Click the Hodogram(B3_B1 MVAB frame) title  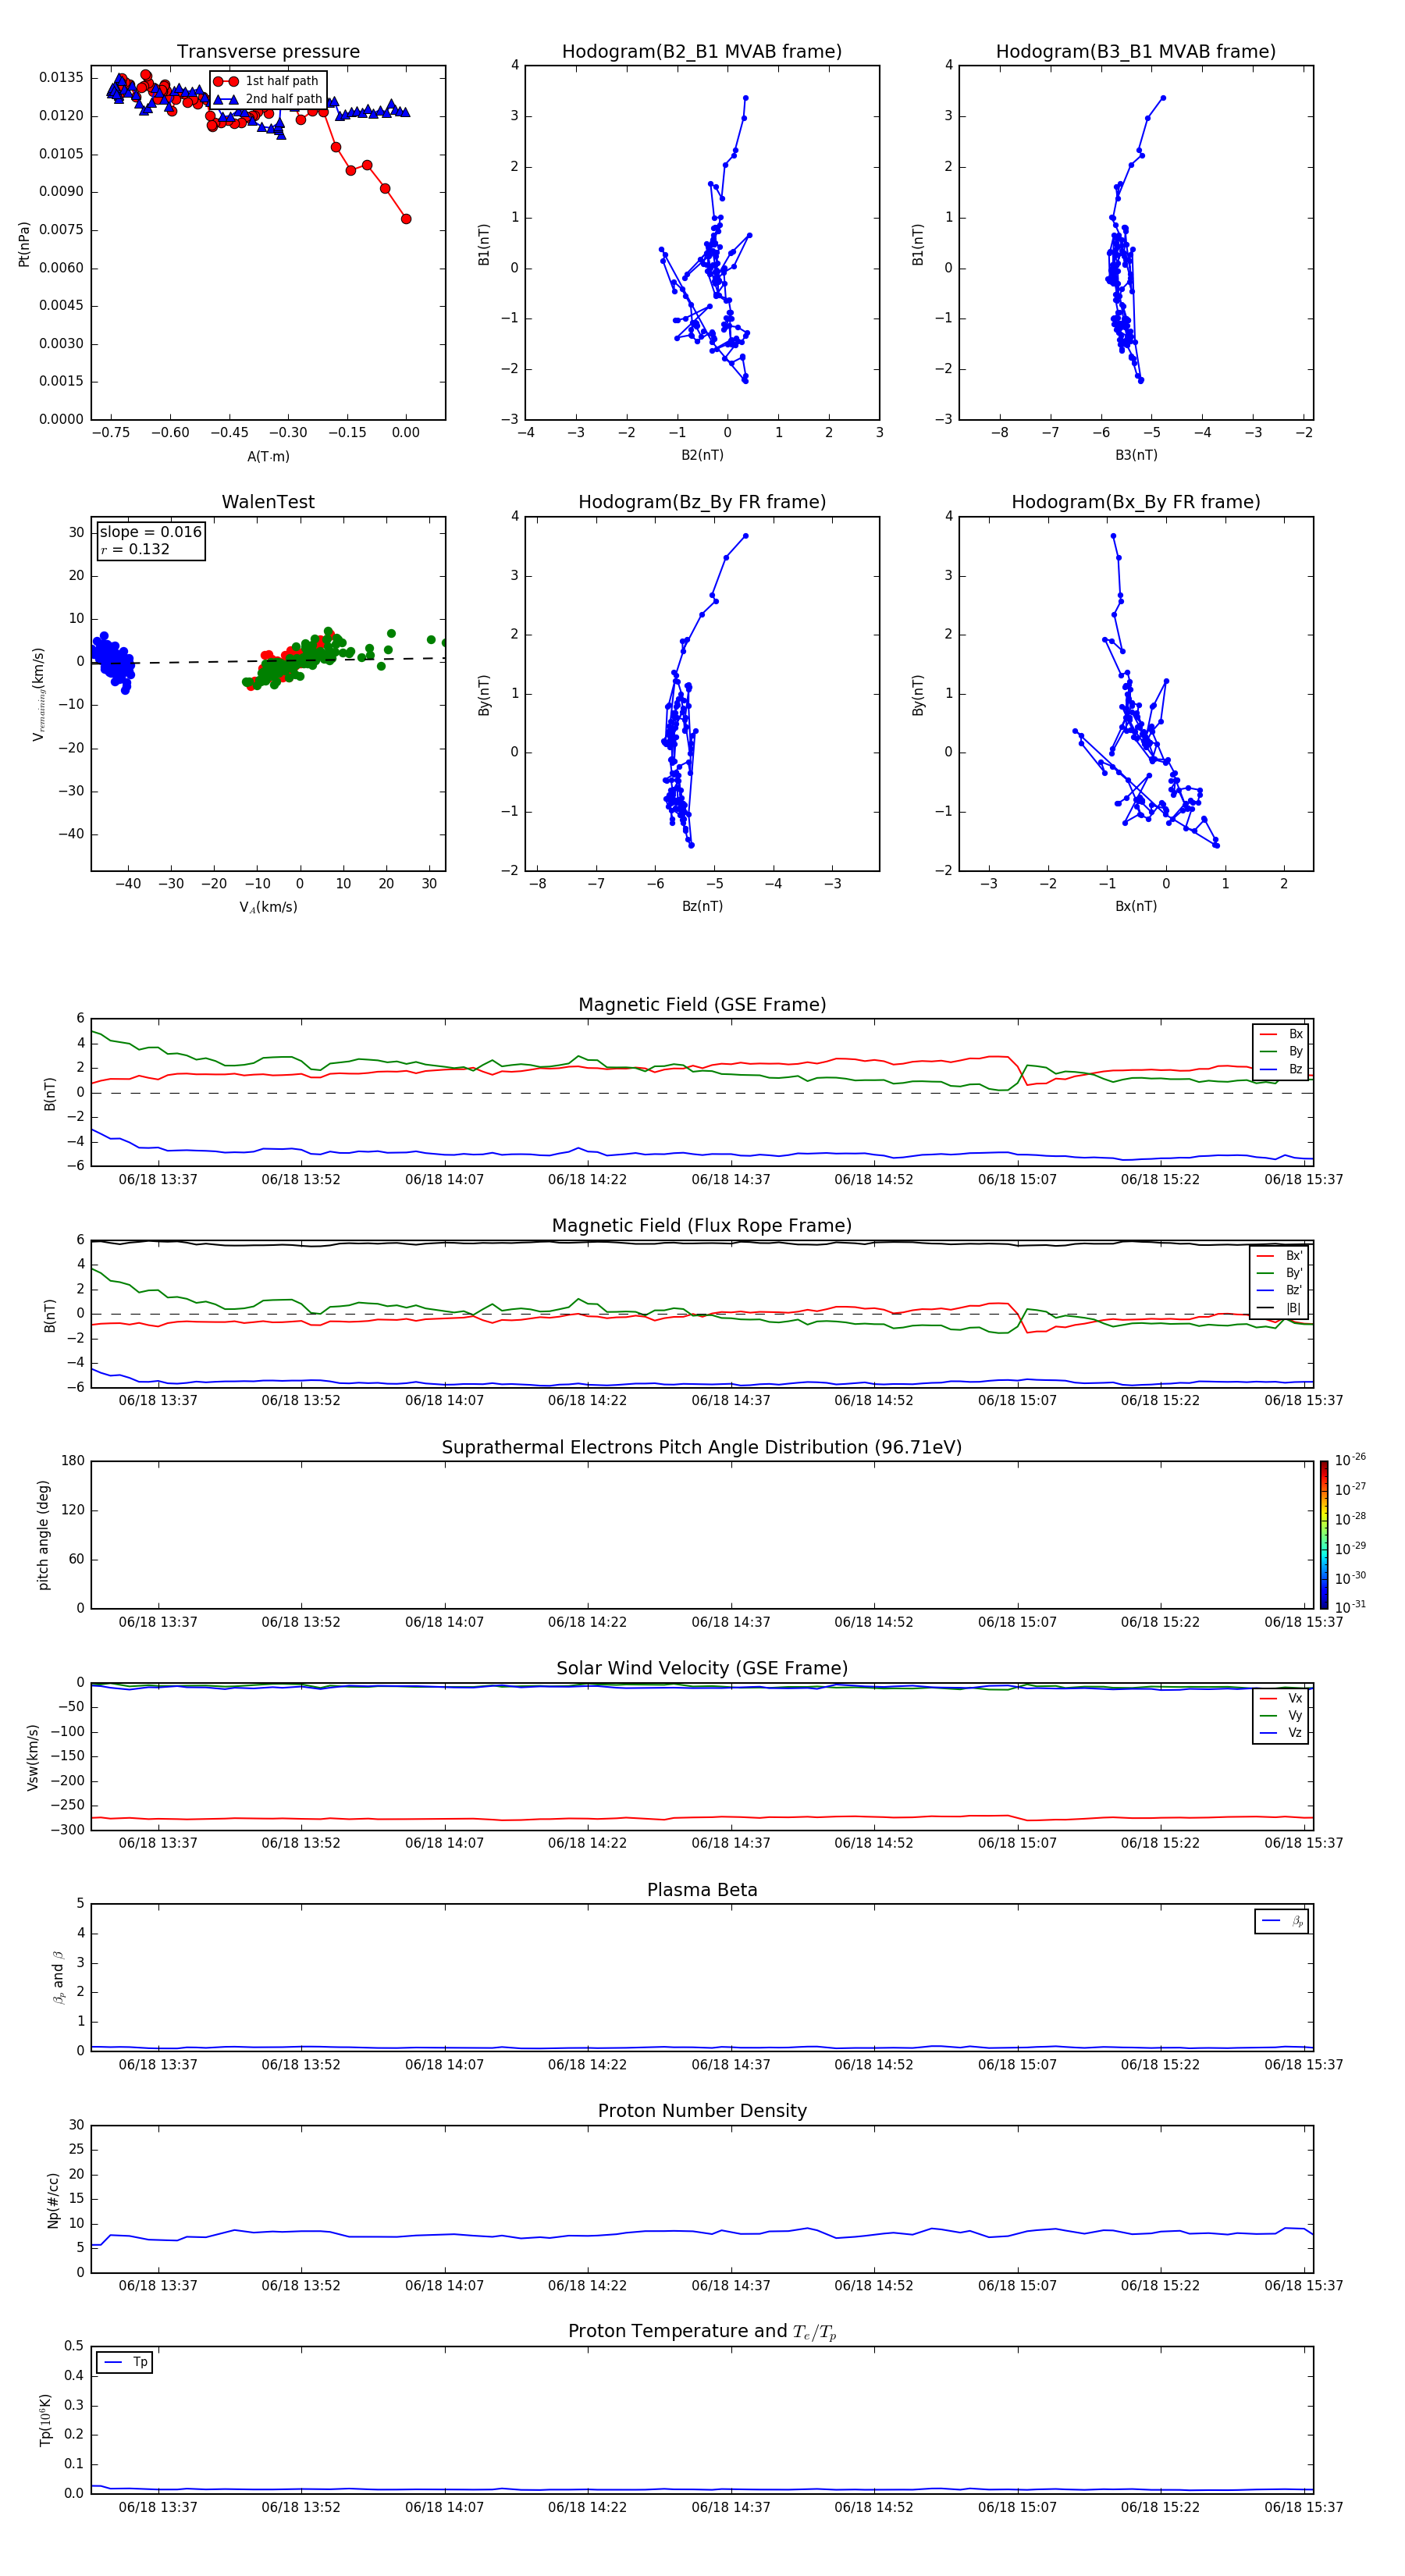tap(1135, 52)
